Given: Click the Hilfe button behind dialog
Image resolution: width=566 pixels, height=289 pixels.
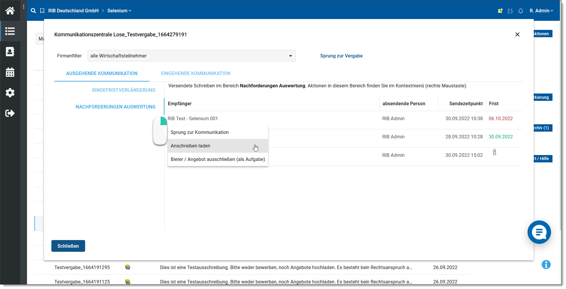Looking at the screenshot, I should click(x=543, y=159).
